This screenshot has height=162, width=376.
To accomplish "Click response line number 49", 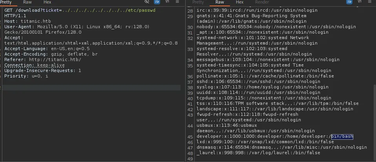I will [190, 159].
